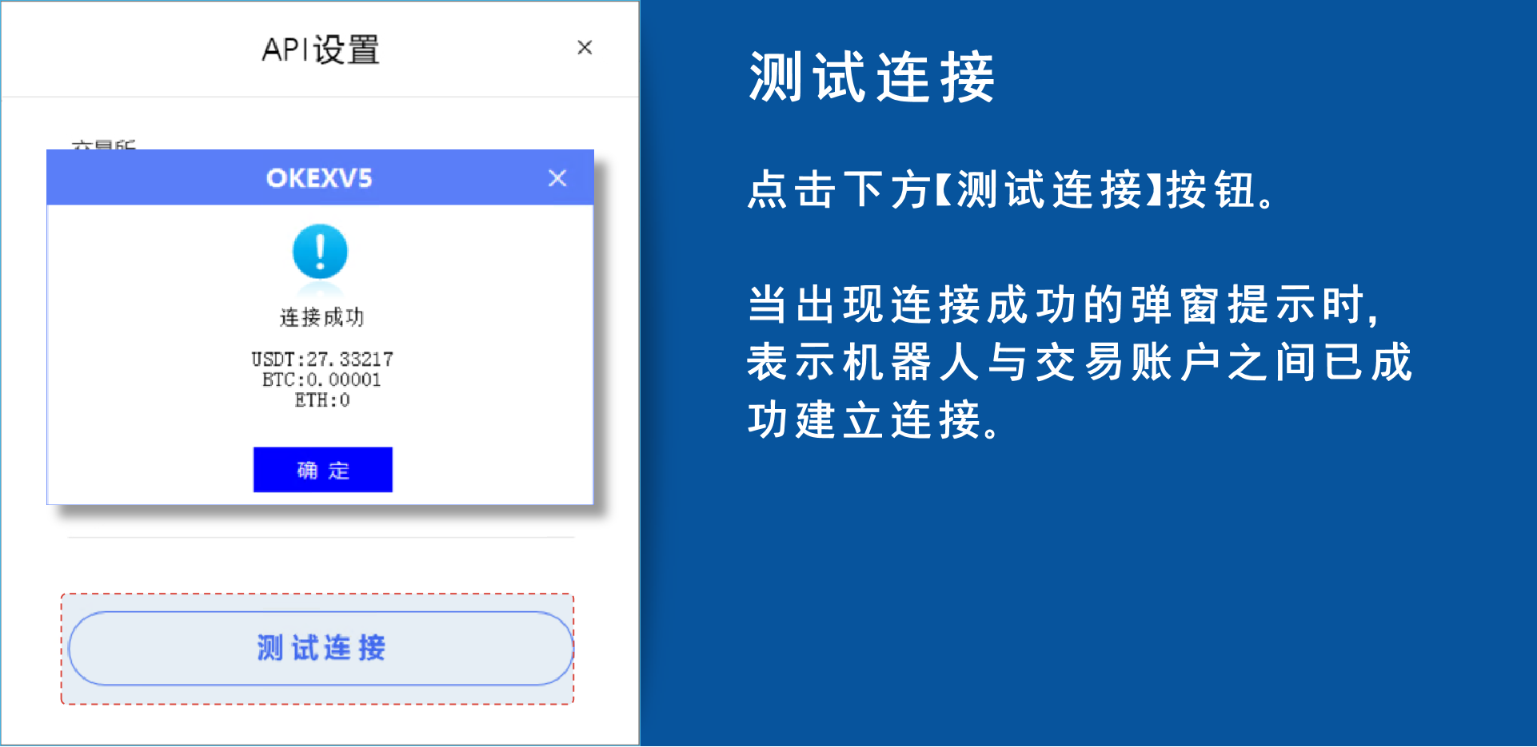Click the partially hidden 交易所 label
This screenshot has height=747, width=1537.
[x=103, y=145]
